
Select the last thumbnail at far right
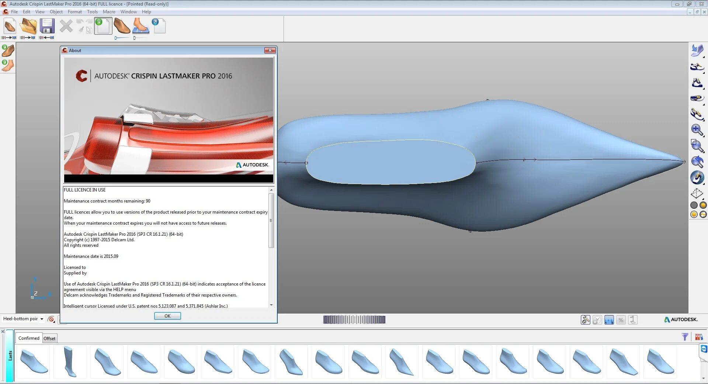(x=660, y=361)
